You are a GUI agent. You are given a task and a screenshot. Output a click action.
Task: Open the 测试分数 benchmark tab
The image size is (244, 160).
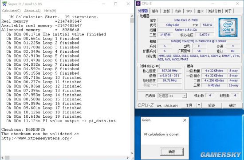pos(214,11)
